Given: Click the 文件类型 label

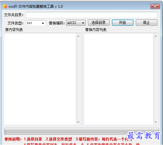Looking at the screenshot, I should coord(15,23).
